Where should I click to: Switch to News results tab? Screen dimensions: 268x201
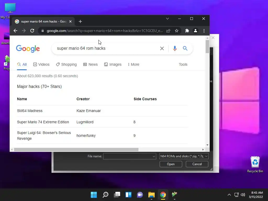[x=90, y=64]
